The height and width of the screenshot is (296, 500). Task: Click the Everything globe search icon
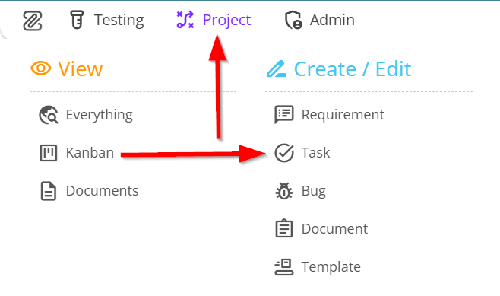[49, 115]
